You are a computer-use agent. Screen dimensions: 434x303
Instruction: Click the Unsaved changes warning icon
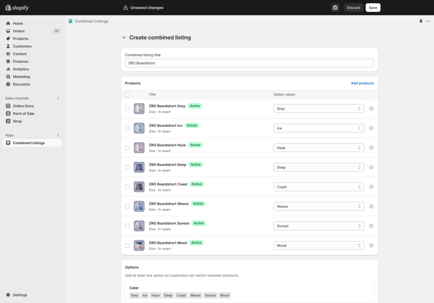(x=125, y=8)
